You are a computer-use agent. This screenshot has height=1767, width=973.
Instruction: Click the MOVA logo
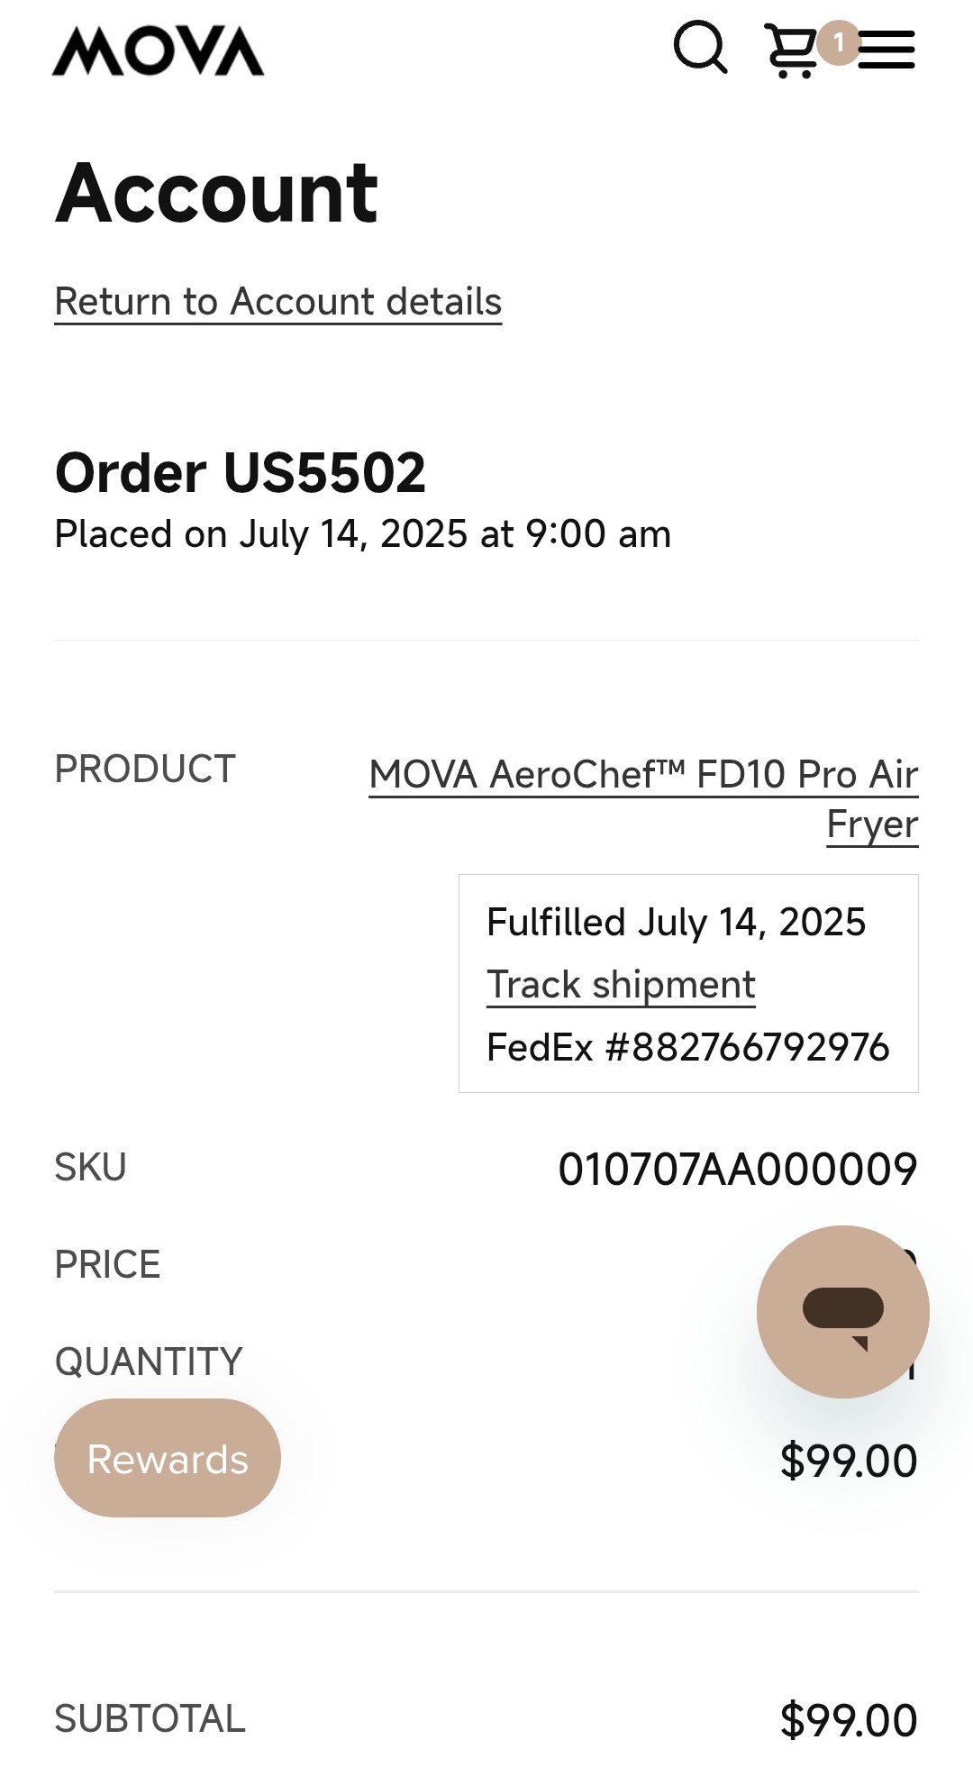pos(159,50)
